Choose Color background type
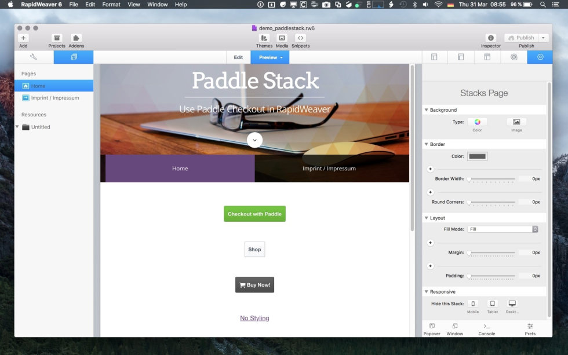 [477, 122]
